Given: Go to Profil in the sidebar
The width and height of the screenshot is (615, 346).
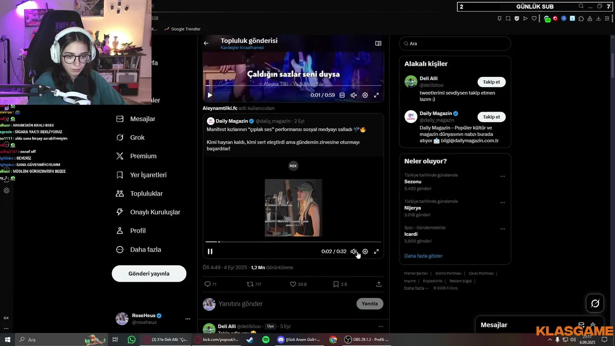Looking at the screenshot, I should [x=131, y=231].
